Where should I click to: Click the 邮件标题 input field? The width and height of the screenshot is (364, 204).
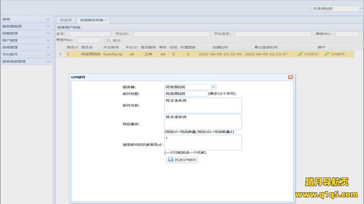[x=186, y=94]
